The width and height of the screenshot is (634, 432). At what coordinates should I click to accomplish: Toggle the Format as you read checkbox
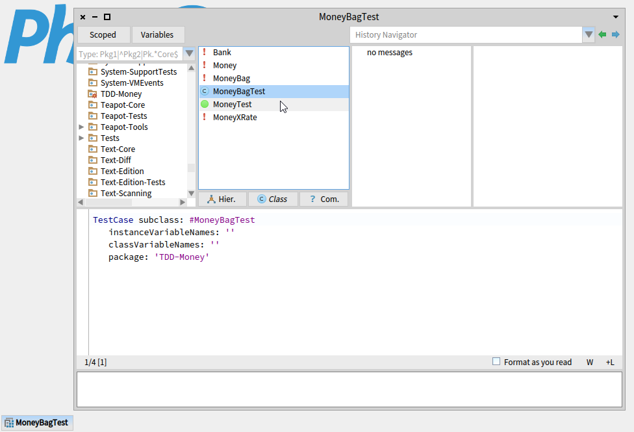496,362
